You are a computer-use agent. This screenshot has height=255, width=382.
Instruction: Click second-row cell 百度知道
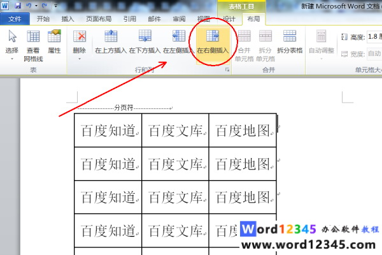(x=108, y=164)
